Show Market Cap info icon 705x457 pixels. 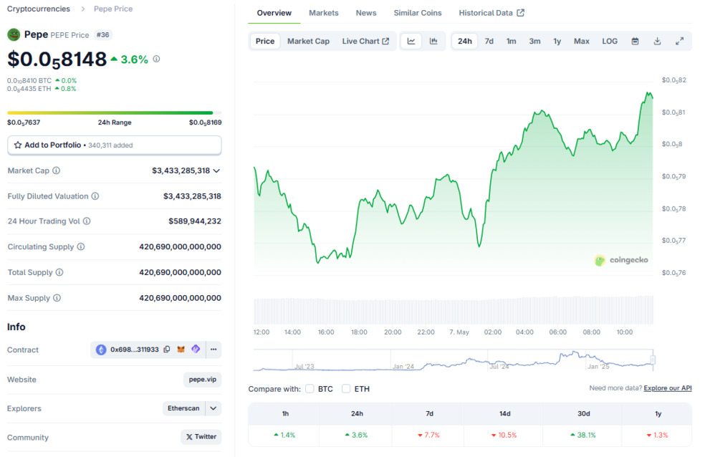coord(56,170)
